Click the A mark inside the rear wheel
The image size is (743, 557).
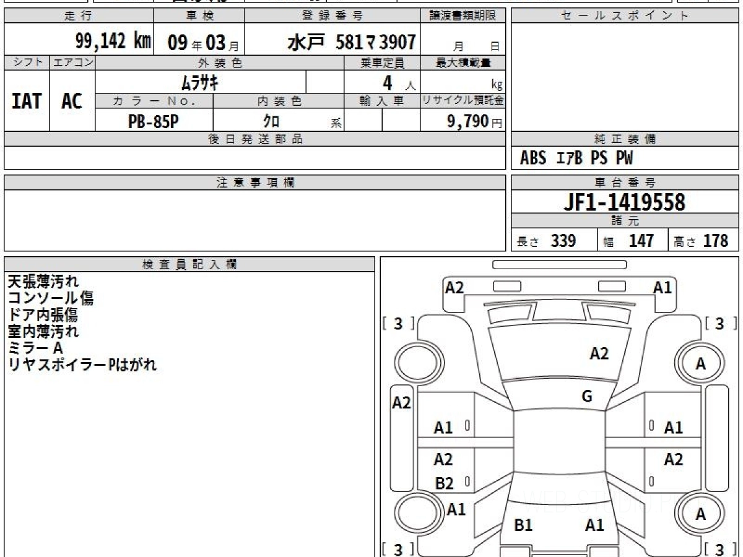click(700, 514)
